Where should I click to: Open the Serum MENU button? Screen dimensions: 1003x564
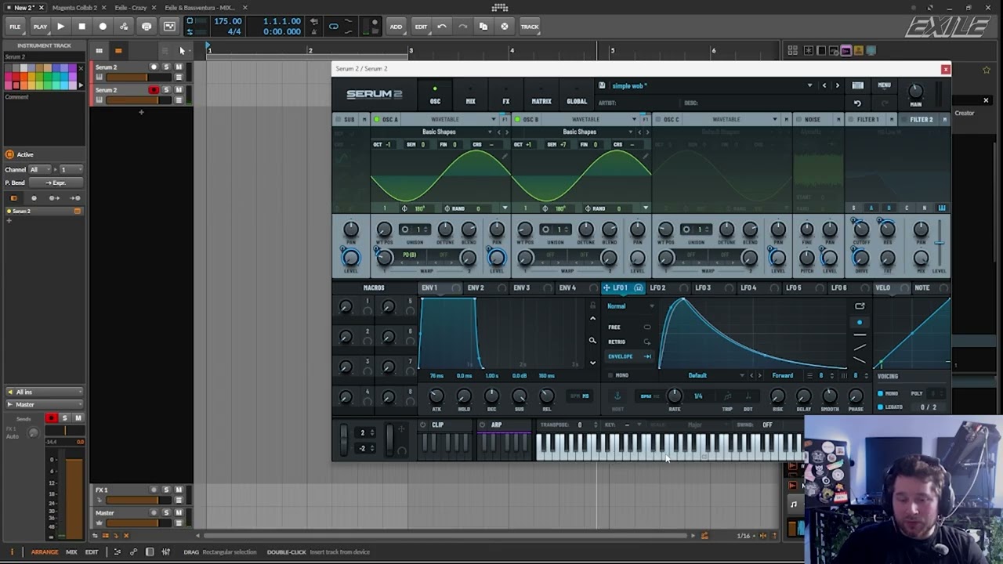884,85
